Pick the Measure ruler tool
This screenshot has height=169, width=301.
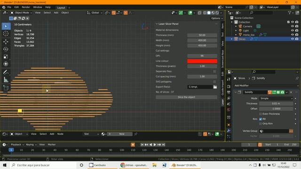tap(6, 80)
